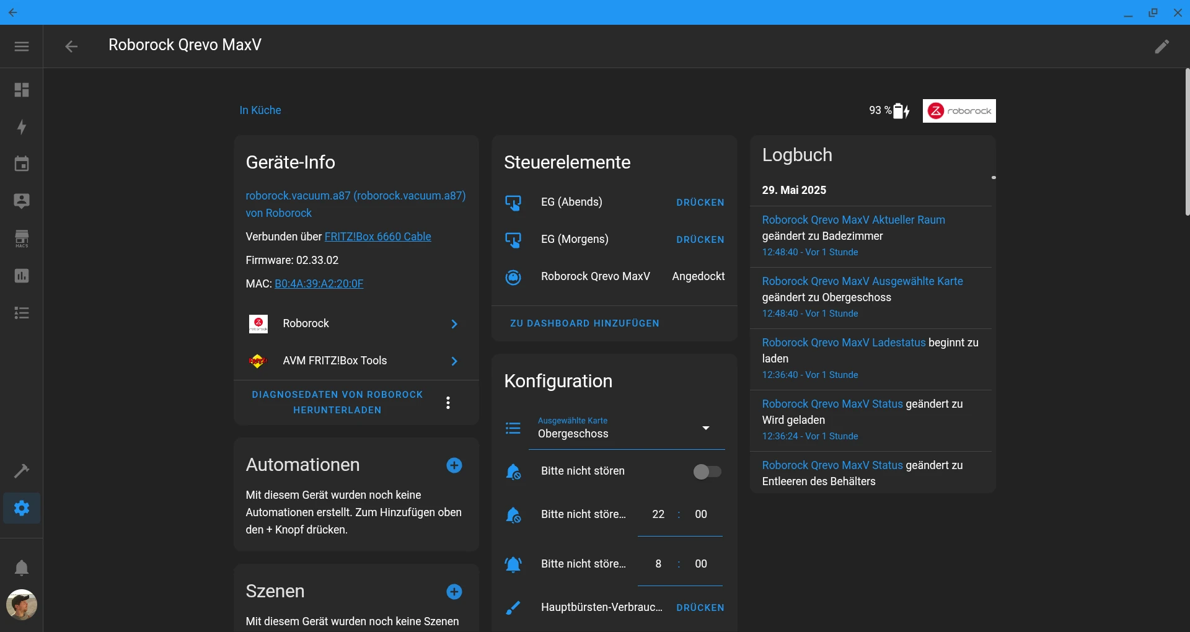Screen dimensions: 1190x632
Task: Open Aktueller Raum logbook entry
Action: pyautogui.click(x=853, y=220)
